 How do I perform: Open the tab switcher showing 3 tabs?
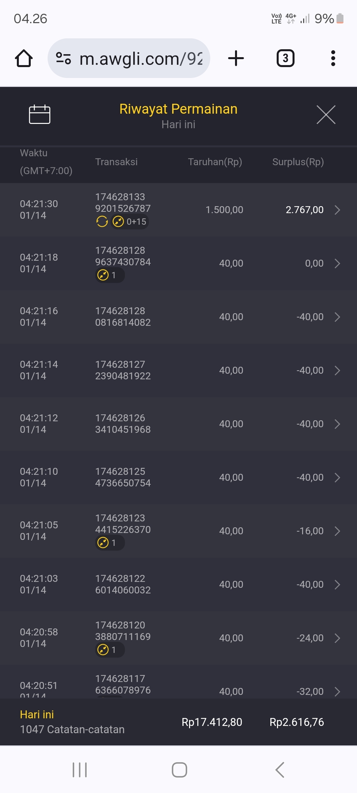point(285,58)
